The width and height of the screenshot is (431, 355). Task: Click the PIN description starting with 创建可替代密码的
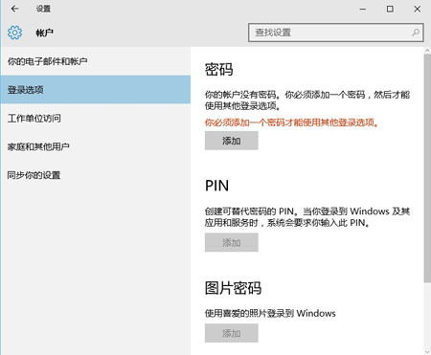[x=307, y=217]
